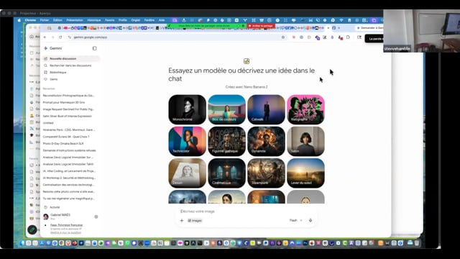Select the Dessin style template

tap(187, 173)
